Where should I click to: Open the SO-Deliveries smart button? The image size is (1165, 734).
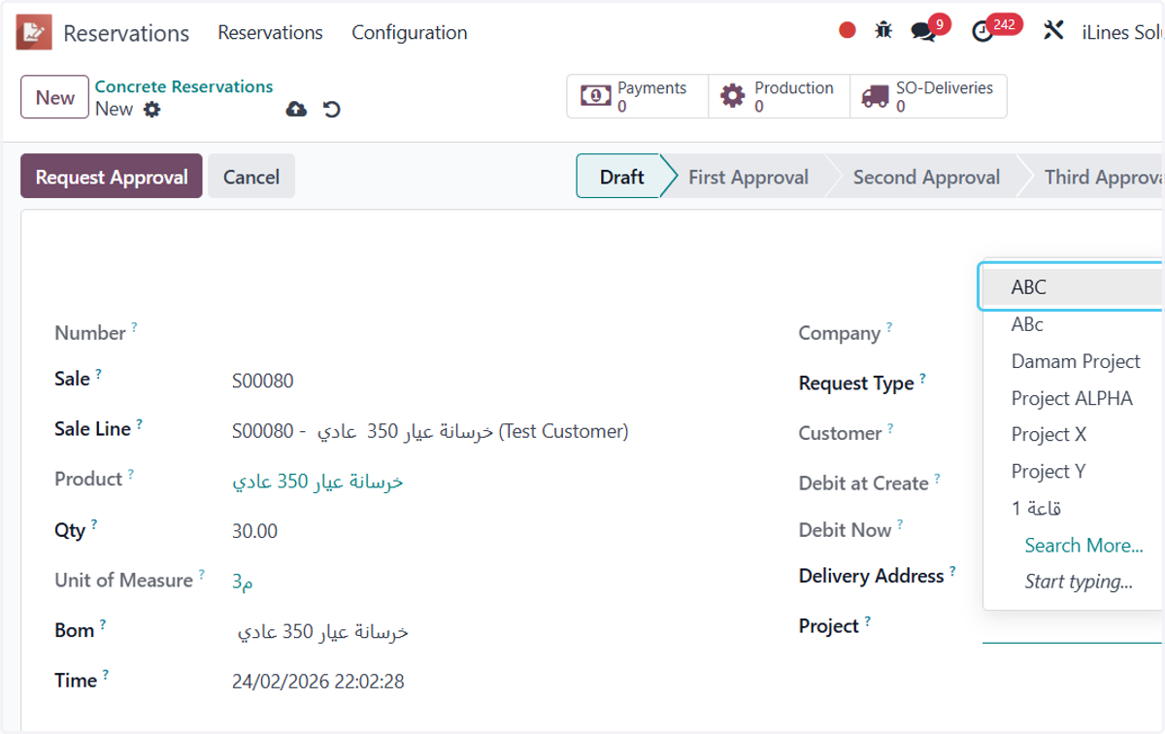[929, 96]
